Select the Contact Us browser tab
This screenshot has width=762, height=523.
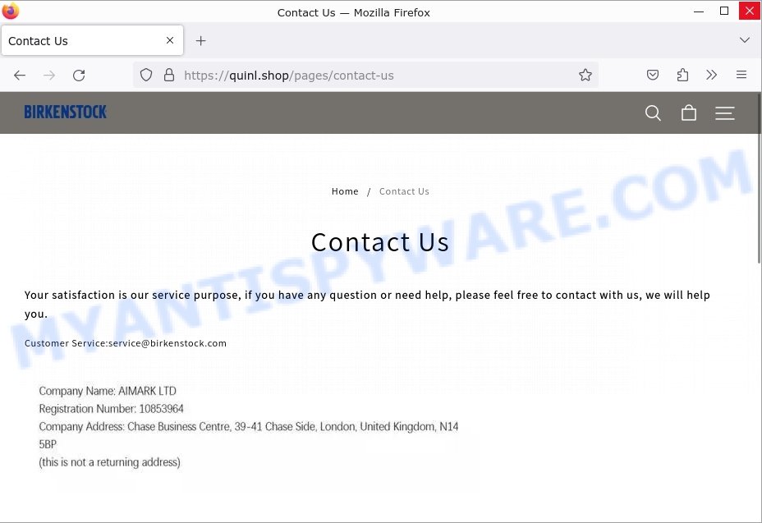(x=92, y=41)
